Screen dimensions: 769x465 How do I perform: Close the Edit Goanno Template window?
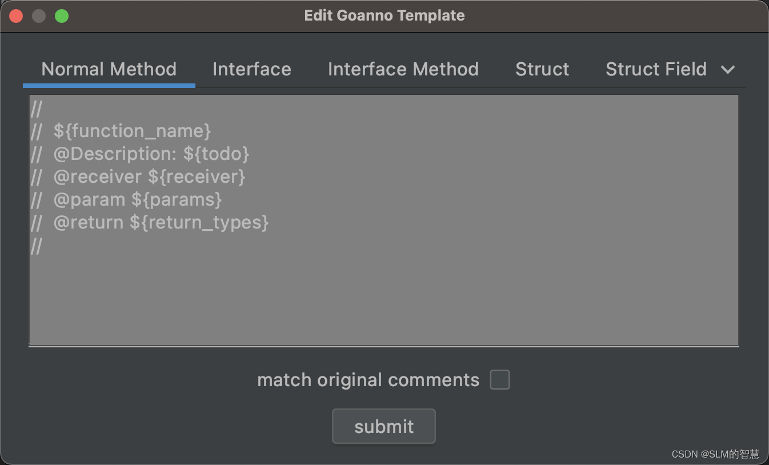[x=16, y=16]
